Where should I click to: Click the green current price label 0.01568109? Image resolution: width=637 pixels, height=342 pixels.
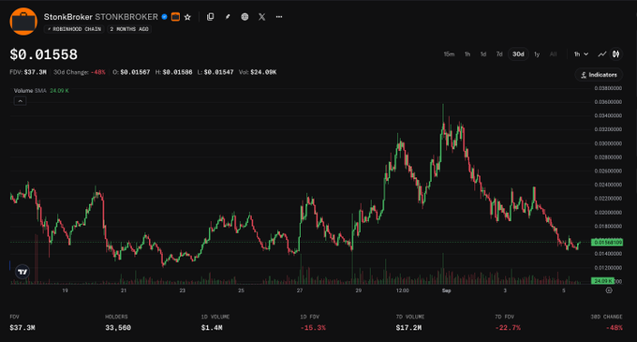[607, 243]
